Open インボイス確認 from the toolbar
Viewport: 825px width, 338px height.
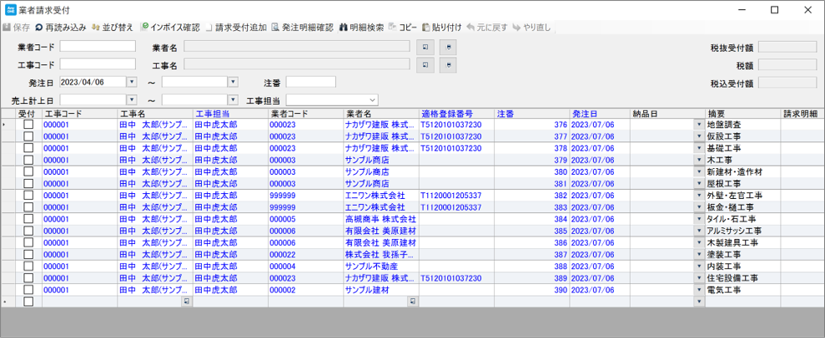tap(145, 27)
